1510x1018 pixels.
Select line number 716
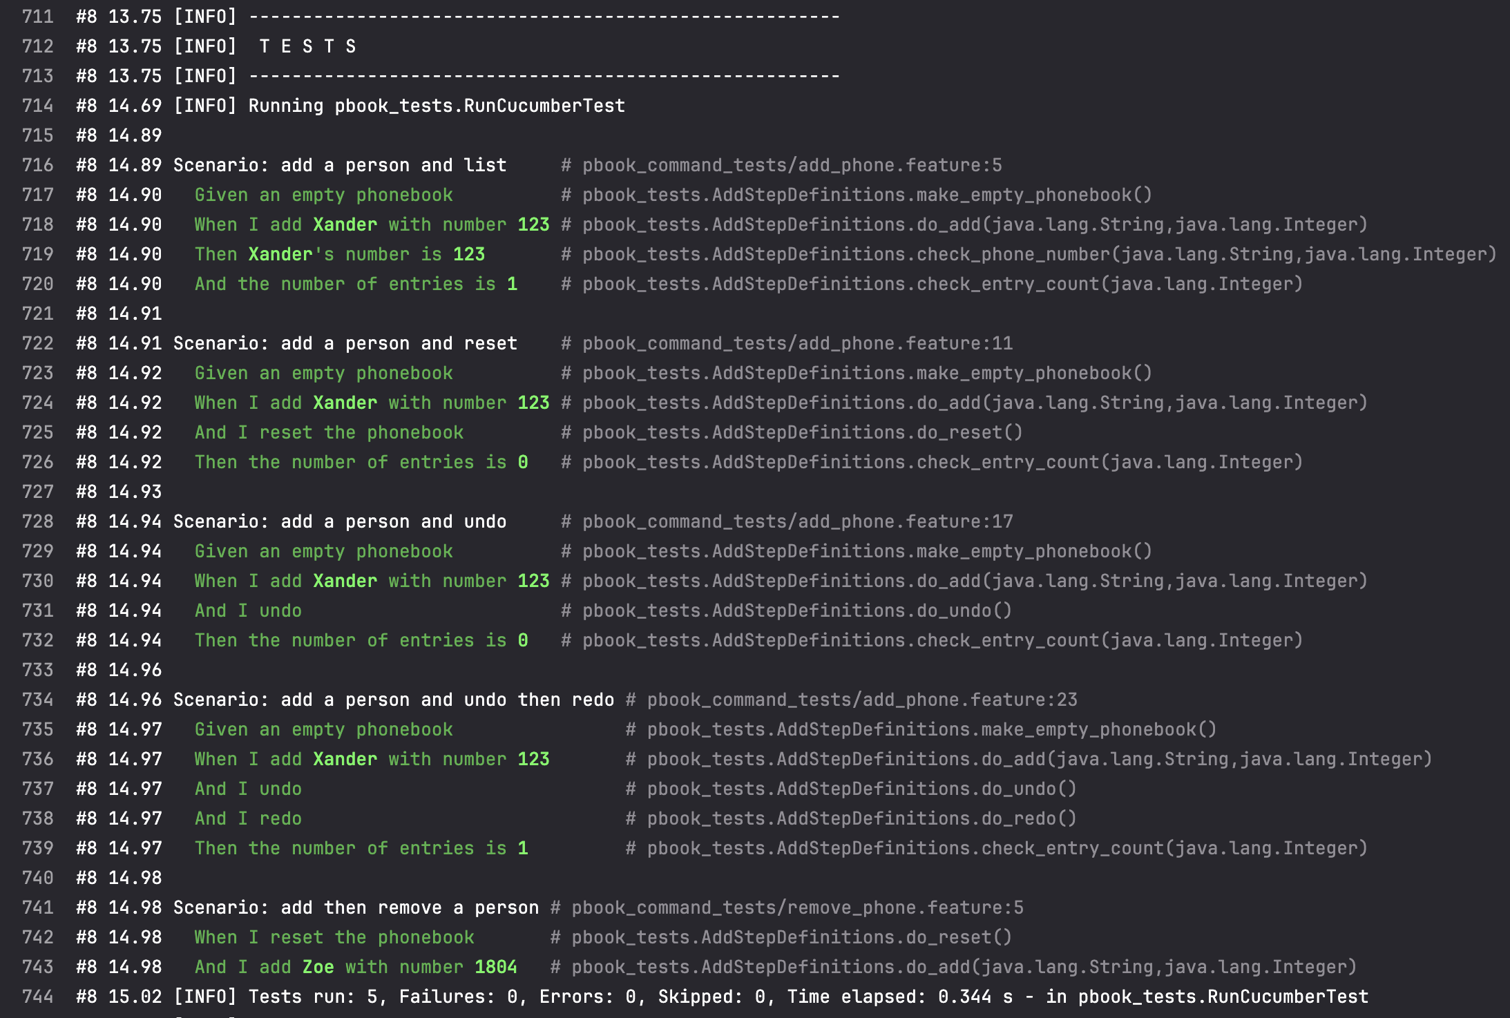pyautogui.click(x=37, y=165)
